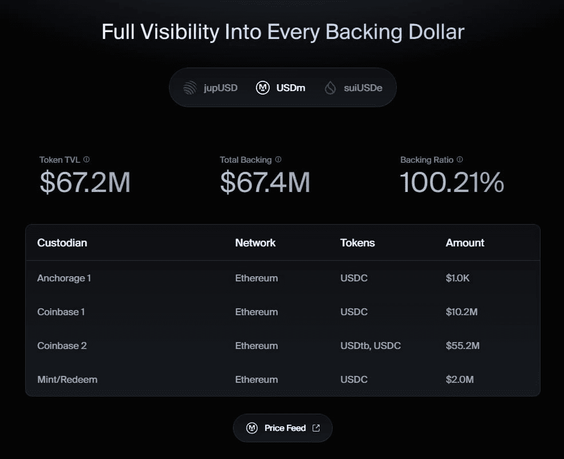
Task: Click the Amount column header
Action: click(465, 242)
